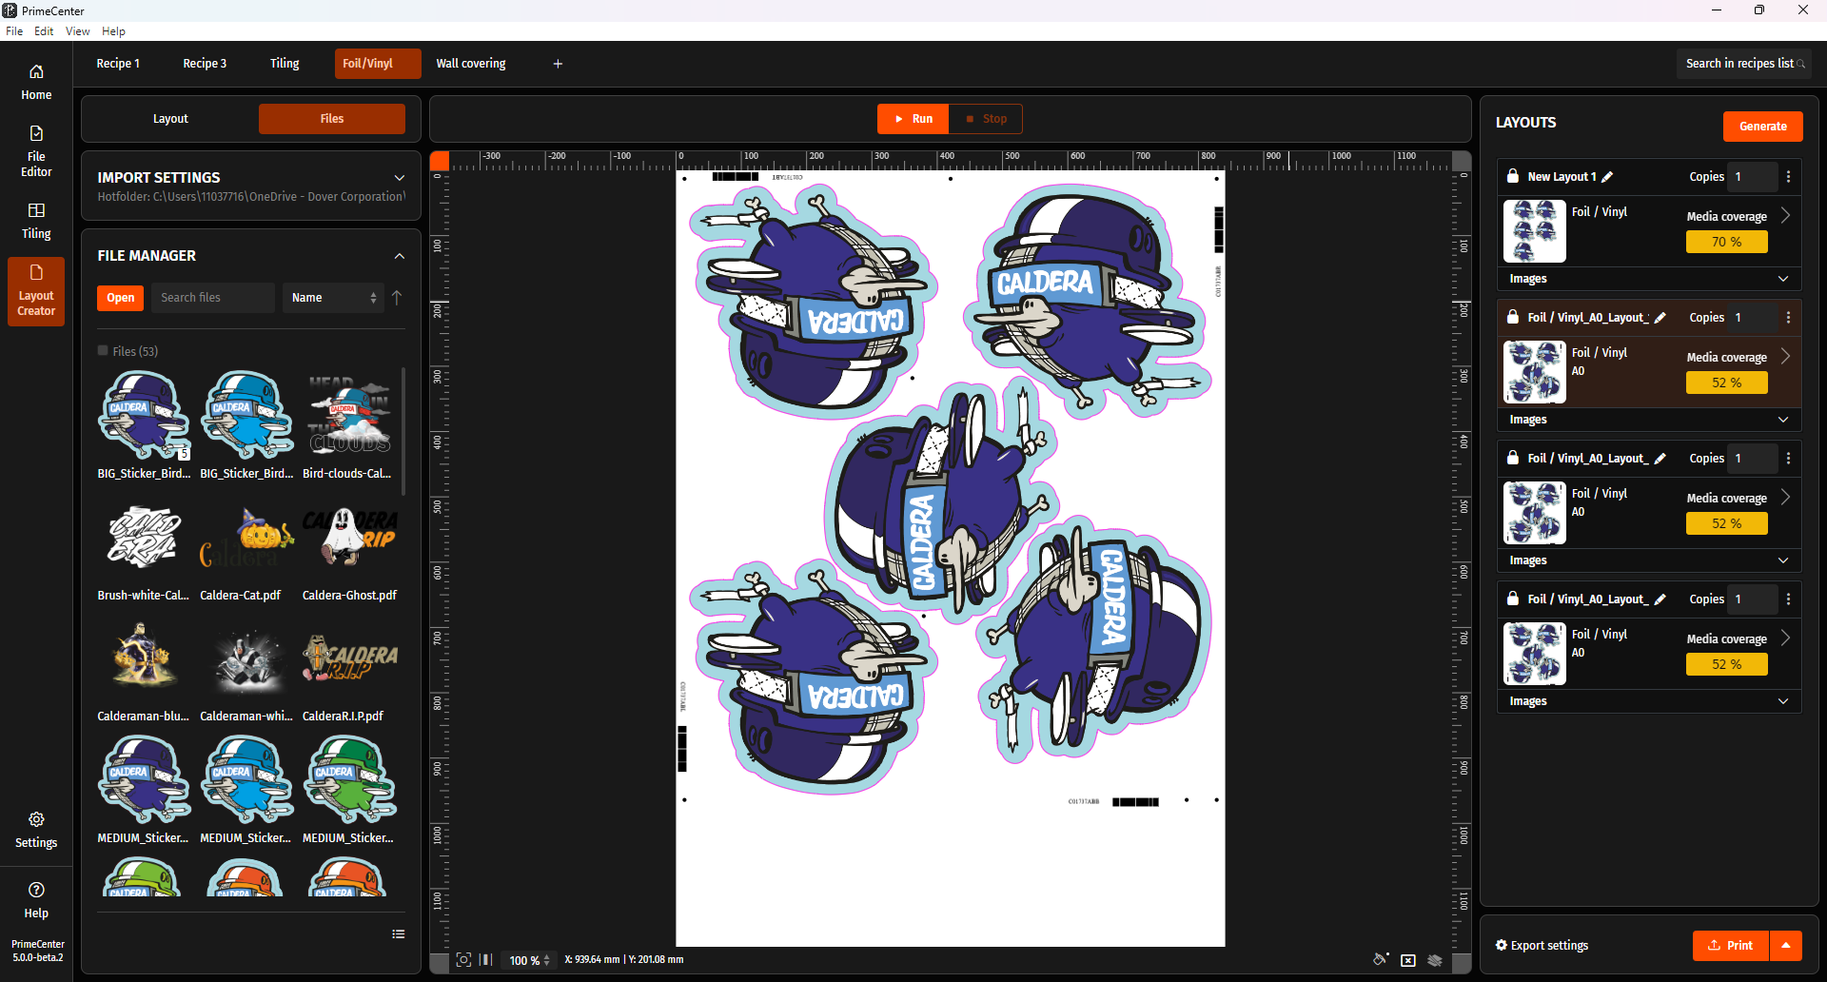Click the layers stack icon below canvas

1435,960
